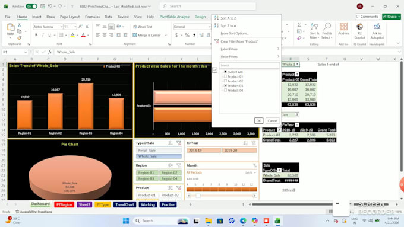404x227 pixels.
Task: Open the Whole_Sale pivot filter dropdown
Action: [297, 64]
